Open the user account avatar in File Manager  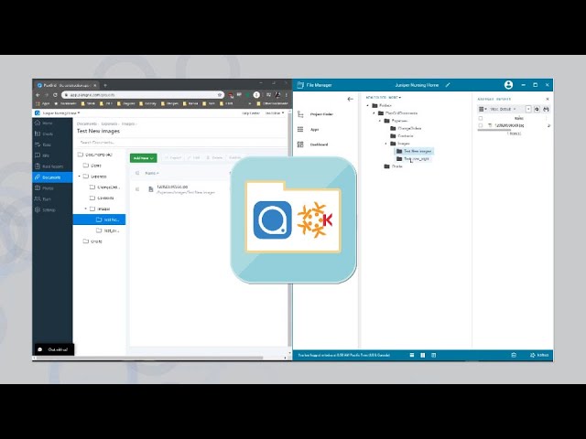(x=508, y=85)
